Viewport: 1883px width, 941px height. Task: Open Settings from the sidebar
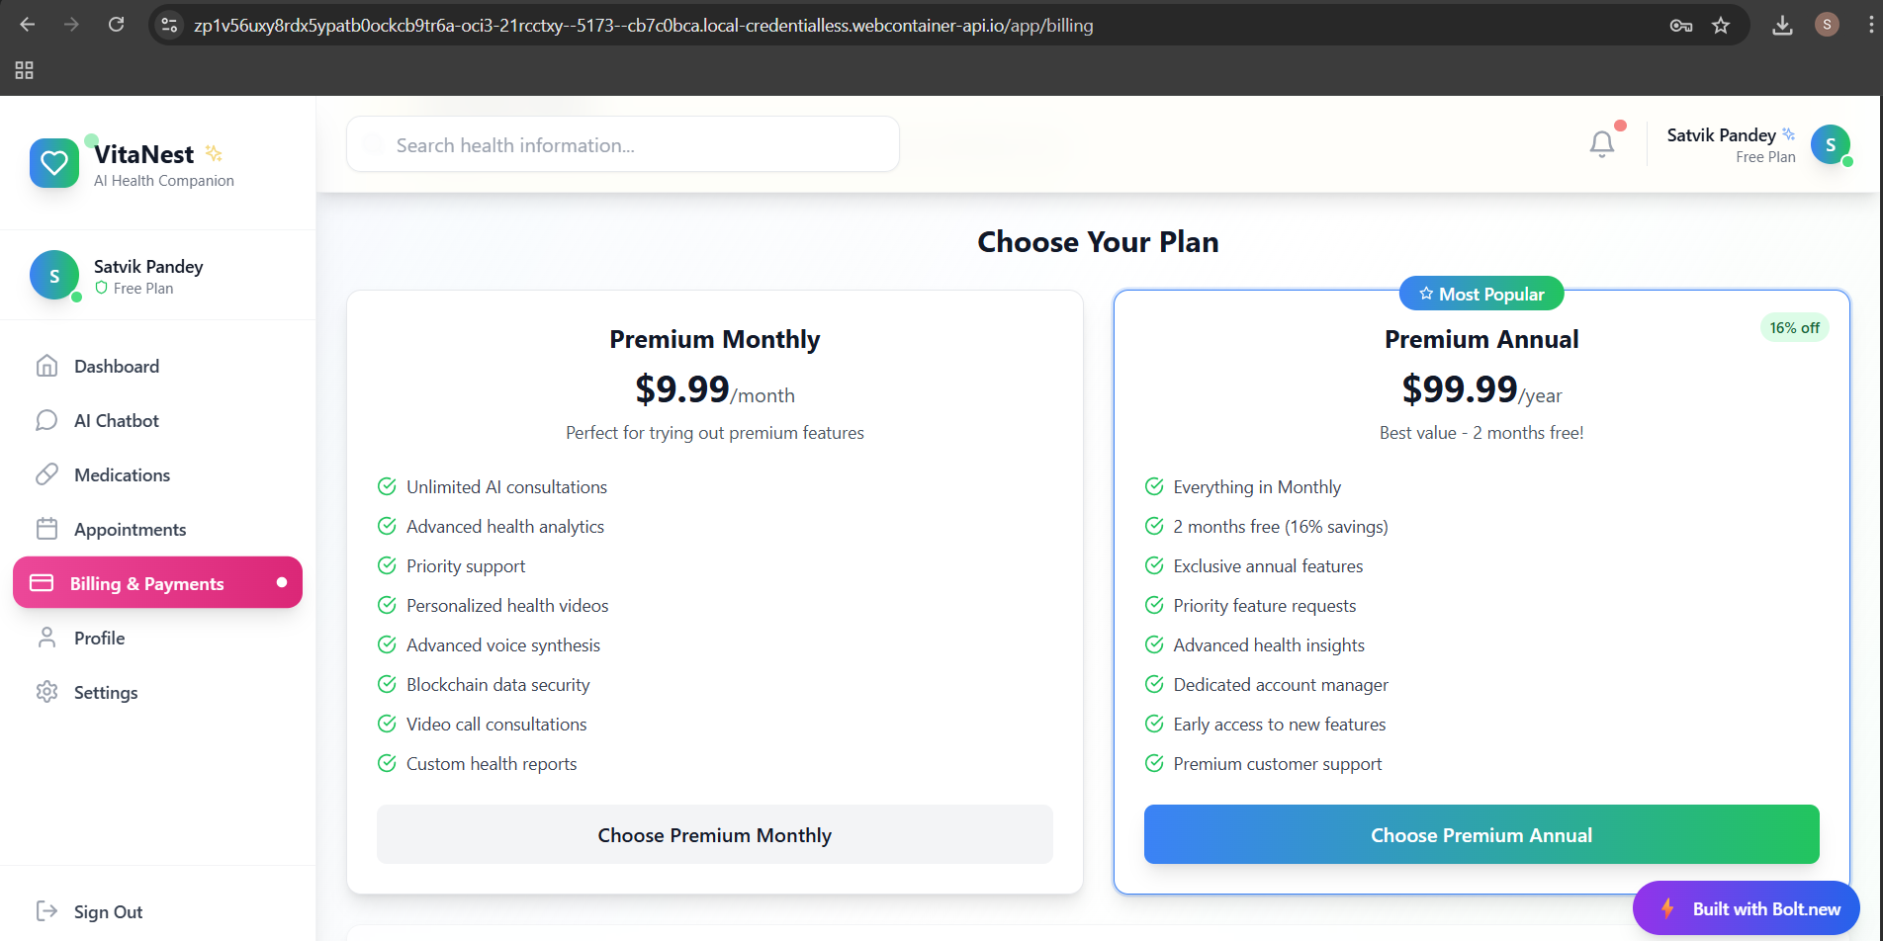[158, 692]
